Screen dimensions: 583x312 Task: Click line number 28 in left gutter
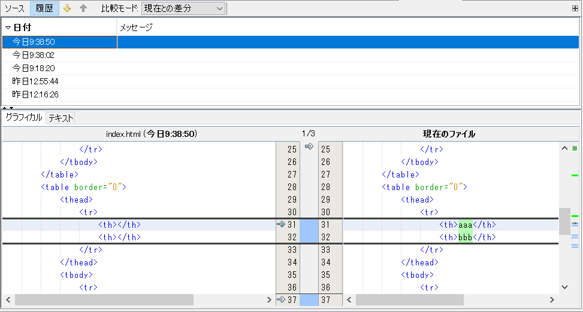click(x=292, y=187)
